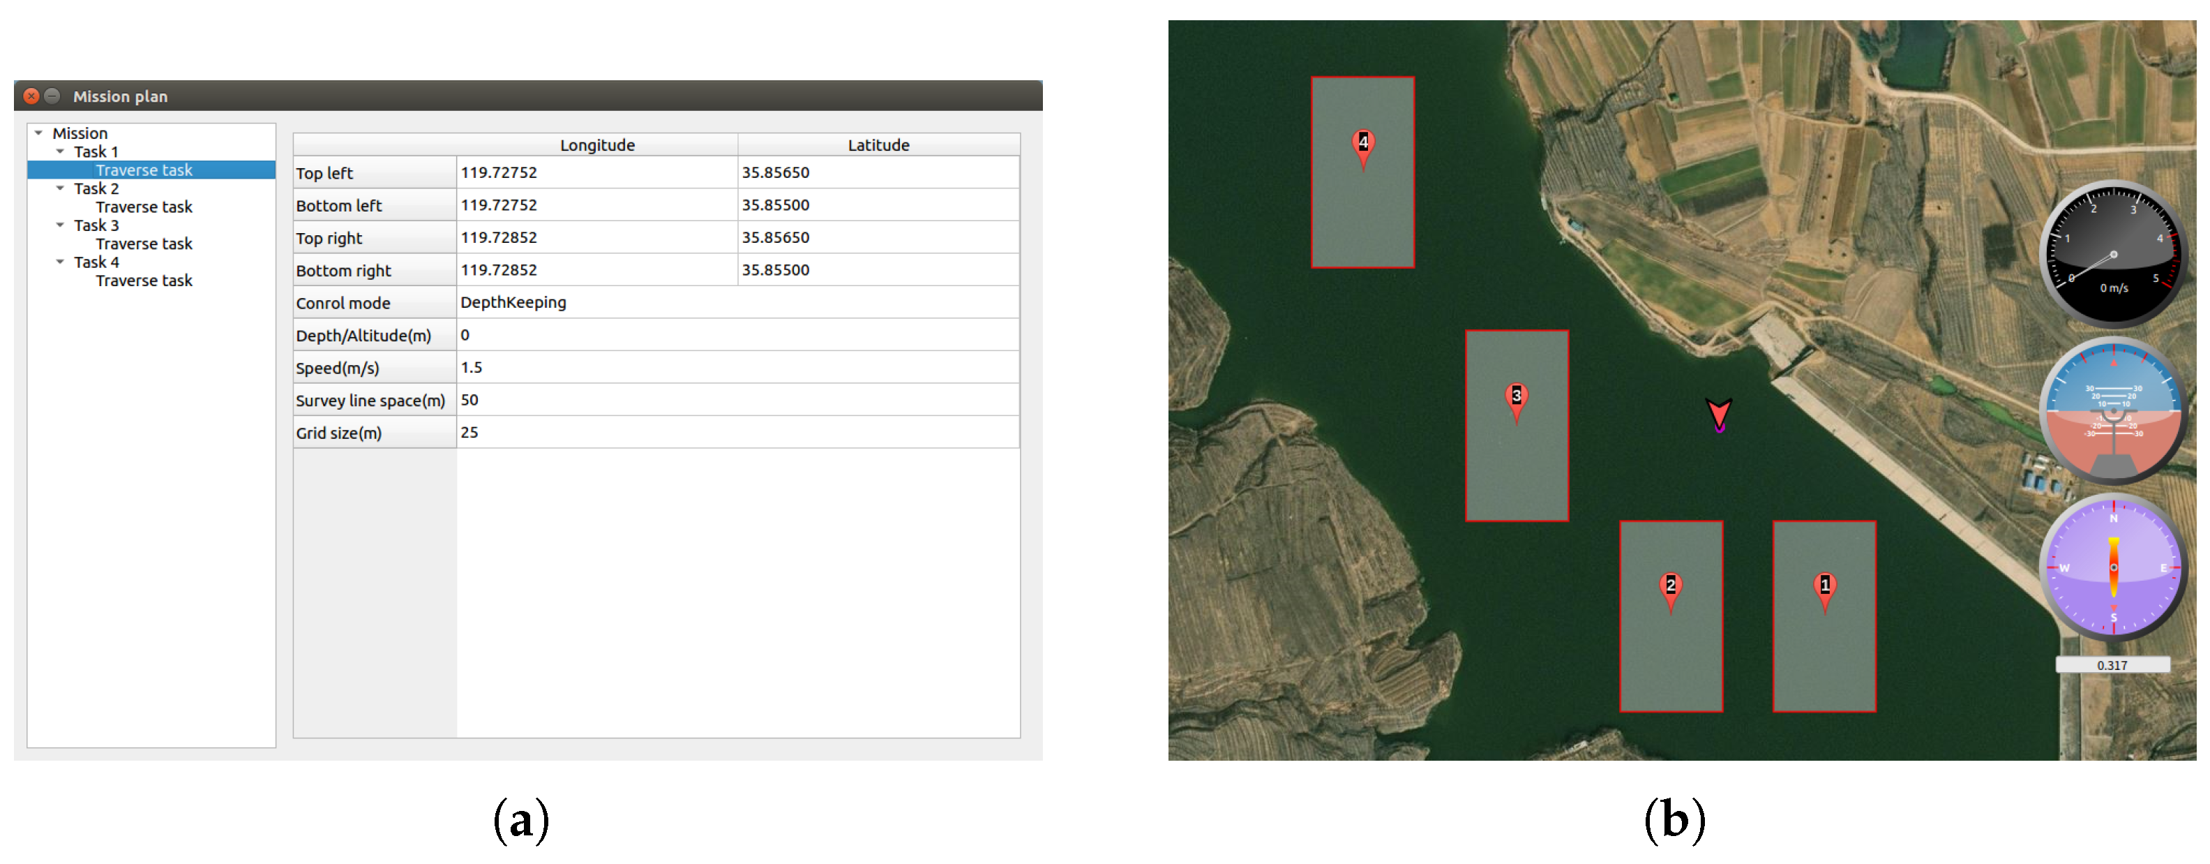Collapse the Task 1 tree node
The image size is (2210, 864).
[x=60, y=152]
